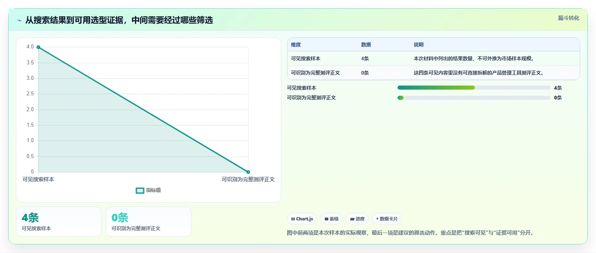Click table cell 可见搜索样本
Image resolution: width=596 pixels, height=253 pixels.
(306, 59)
